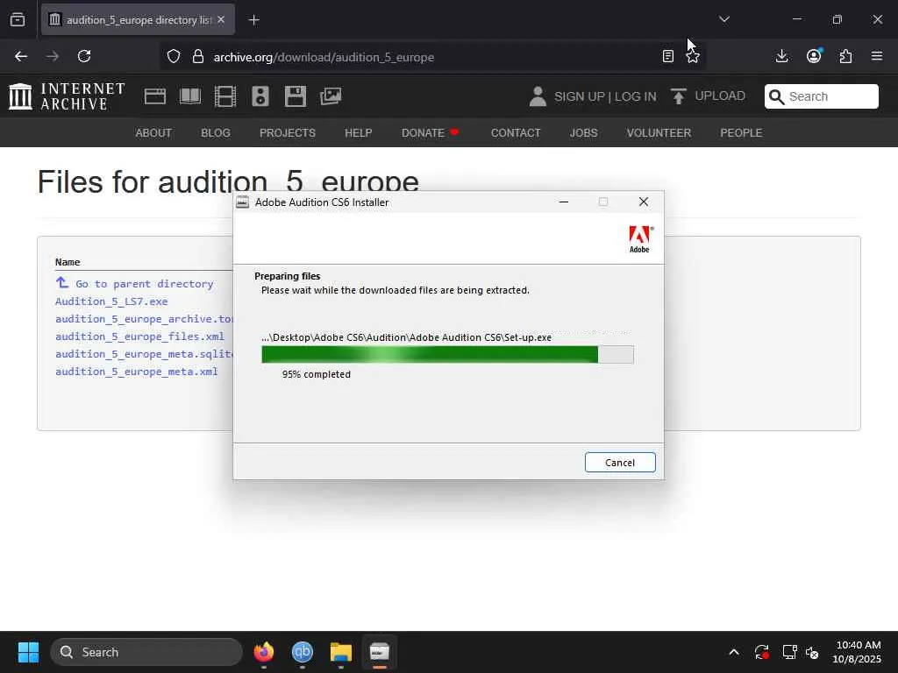Image resolution: width=898 pixels, height=673 pixels.
Task: Reload the page with refresh icon
Action: pyautogui.click(x=84, y=56)
